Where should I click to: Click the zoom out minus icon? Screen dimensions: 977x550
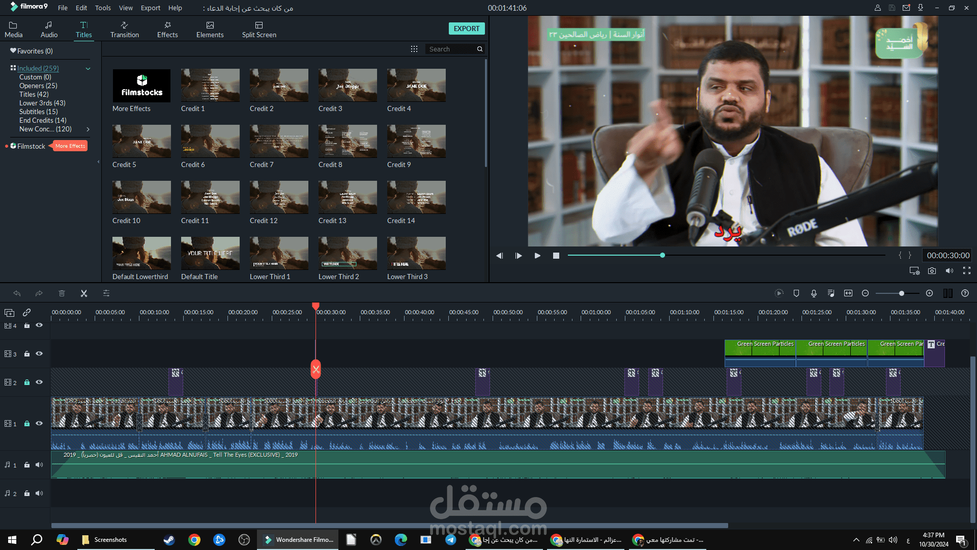[x=865, y=293]
